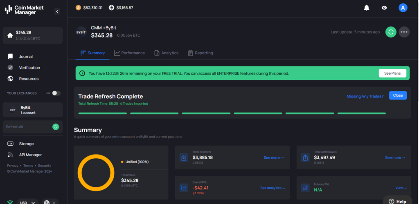Click the last refresh progress bar segment

coord(362,113)
